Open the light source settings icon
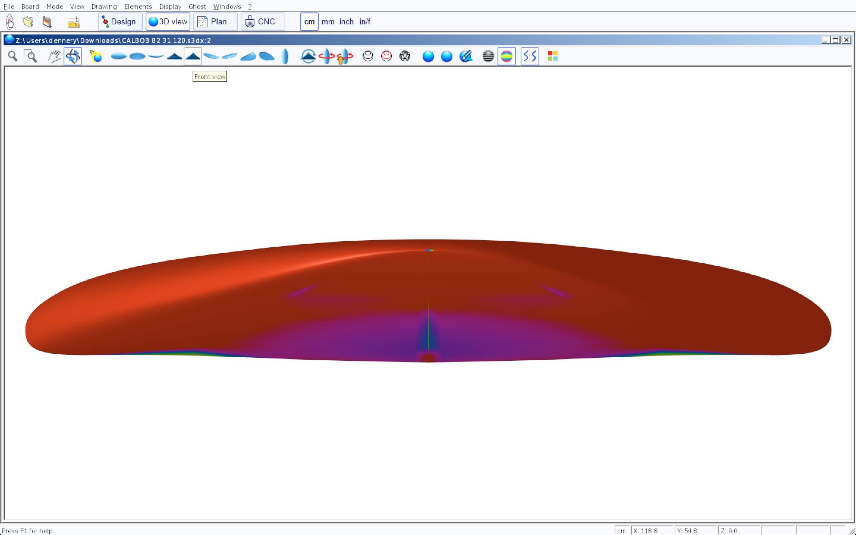Viewport: 856px width, 535px height. point(96,56)
